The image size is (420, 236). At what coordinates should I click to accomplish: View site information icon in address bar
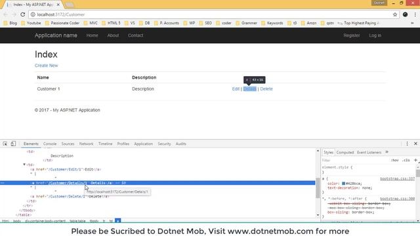[x=33, y=14]
